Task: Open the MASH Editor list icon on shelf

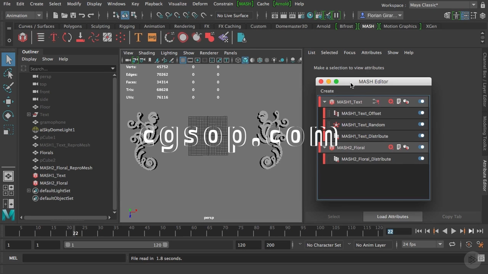Action: click(x=41, y=37)
